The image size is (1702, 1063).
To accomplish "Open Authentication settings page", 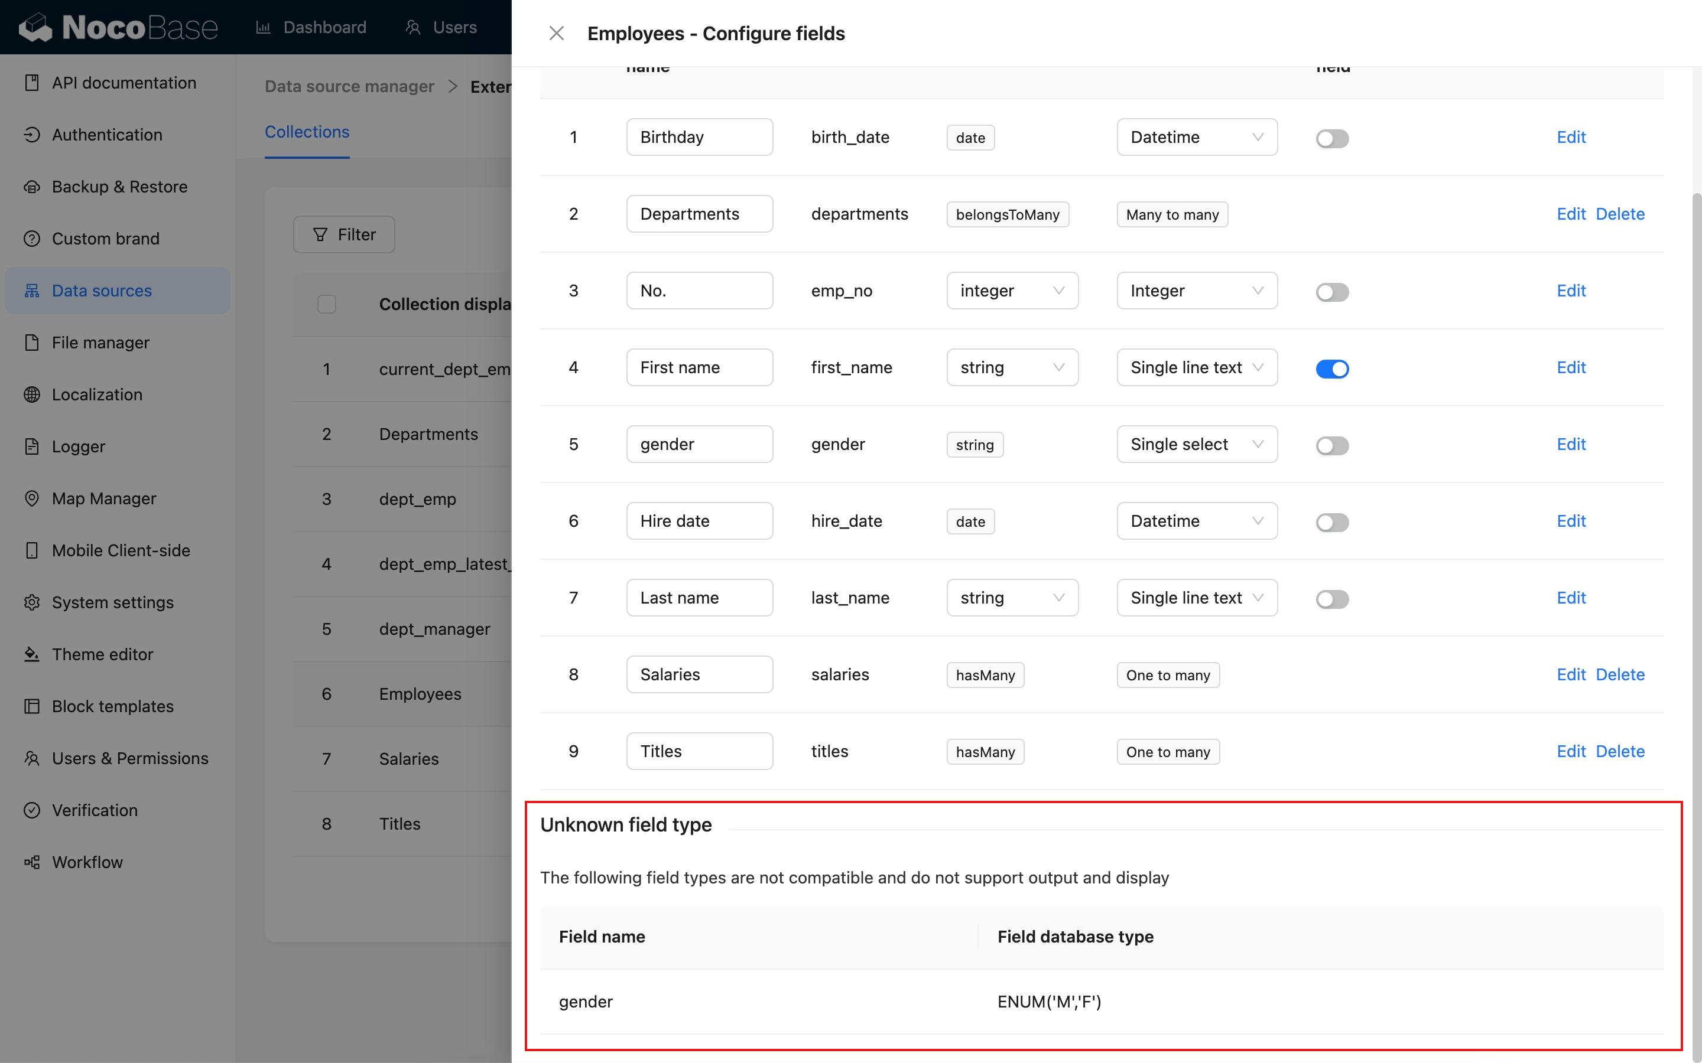I will click(118, 135).
